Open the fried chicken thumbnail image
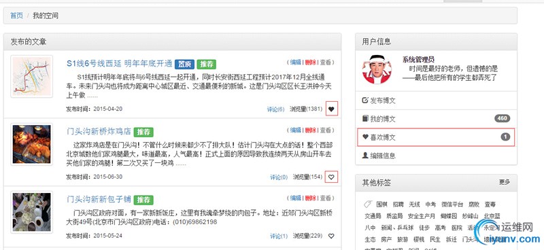The height and width of the screenshot is (250, 544). tap(31, 144)
